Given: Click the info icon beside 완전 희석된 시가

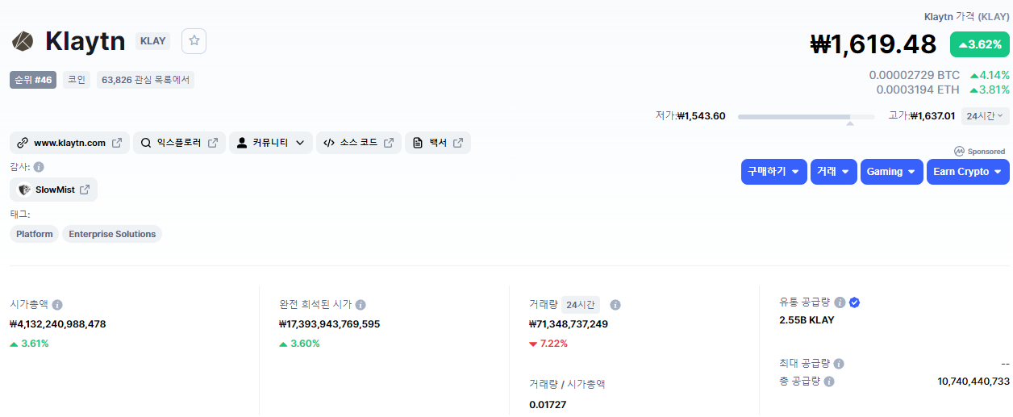Looking at the screenshot, I should point(361,305).
